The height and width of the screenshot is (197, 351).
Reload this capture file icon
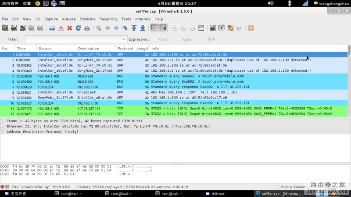pos(79,28)
